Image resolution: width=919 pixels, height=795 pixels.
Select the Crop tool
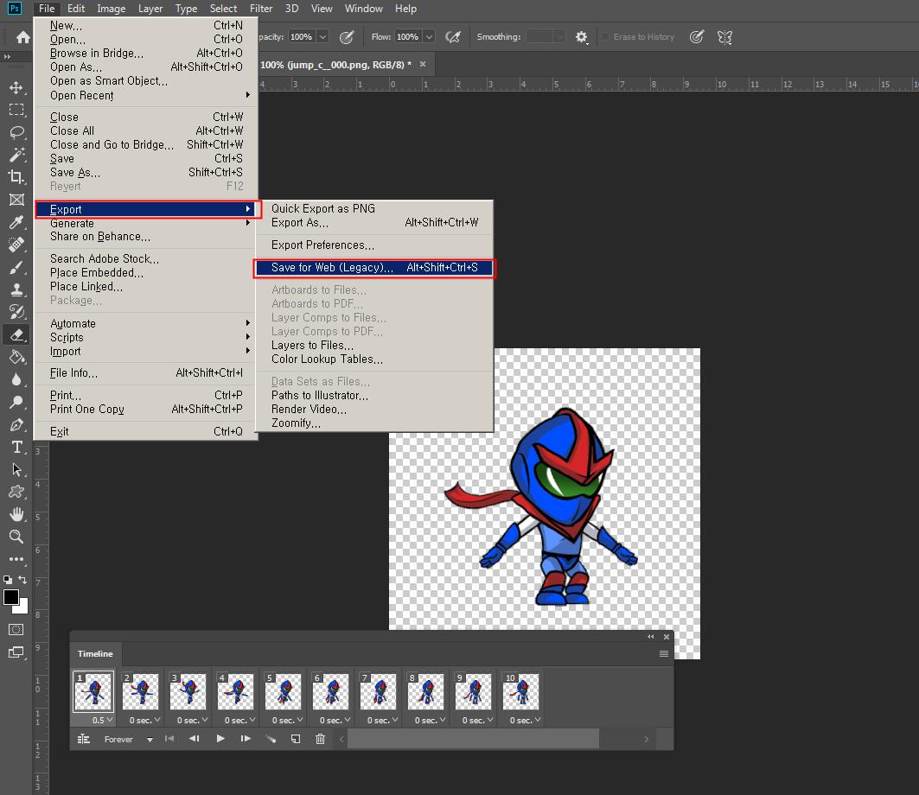coord(16,177)
